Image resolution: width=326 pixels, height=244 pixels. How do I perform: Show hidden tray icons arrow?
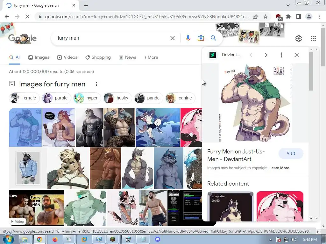pyautogui.click(x=271, y=240)
